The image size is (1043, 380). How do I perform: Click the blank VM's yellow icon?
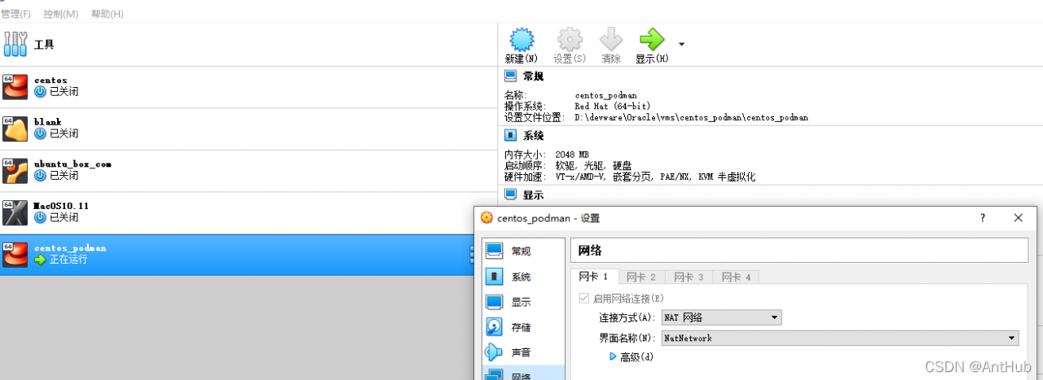click(x=15, y=129)
